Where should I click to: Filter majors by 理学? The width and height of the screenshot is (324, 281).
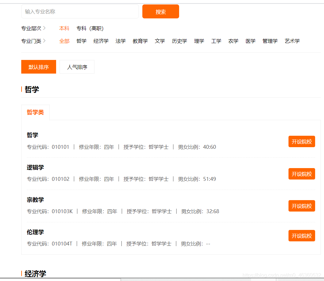199,41
